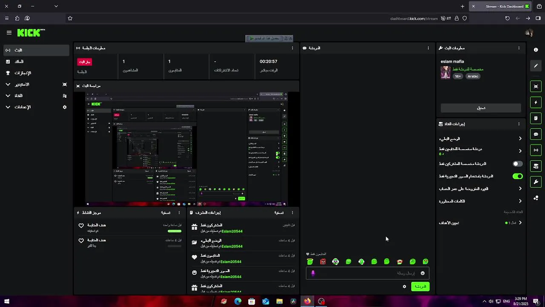
Task: Open the achievements item in left sidebar
Action: [x=36, y=73]
